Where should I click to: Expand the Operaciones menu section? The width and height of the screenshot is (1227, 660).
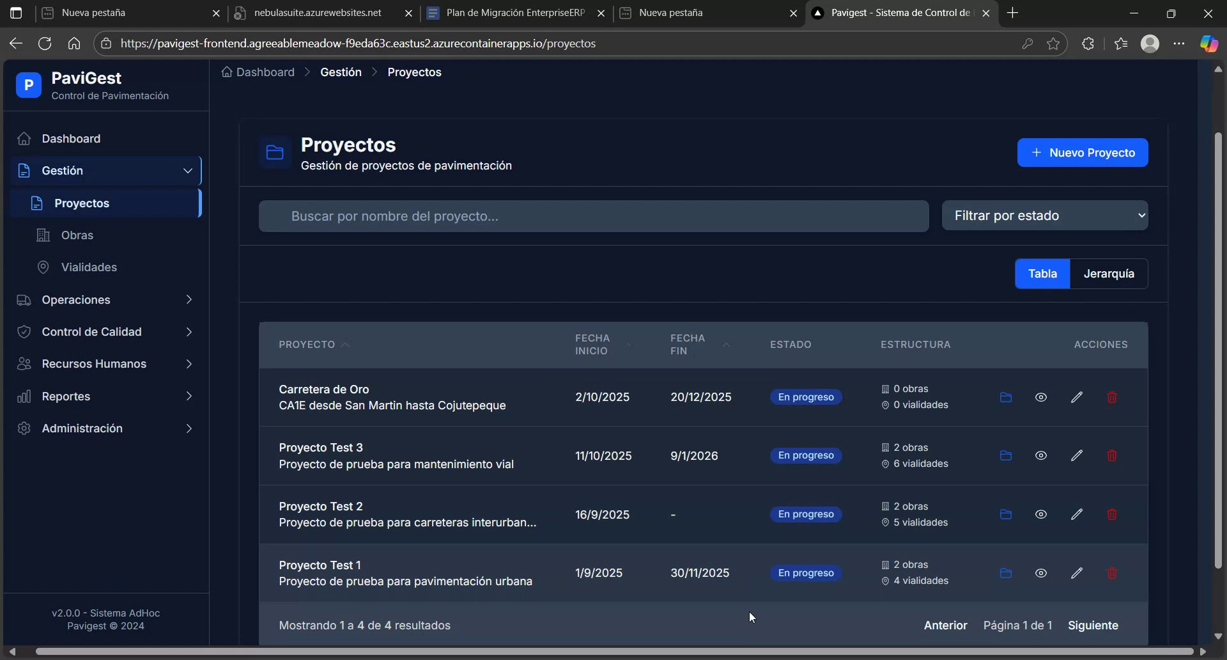(x=77, y=299)
